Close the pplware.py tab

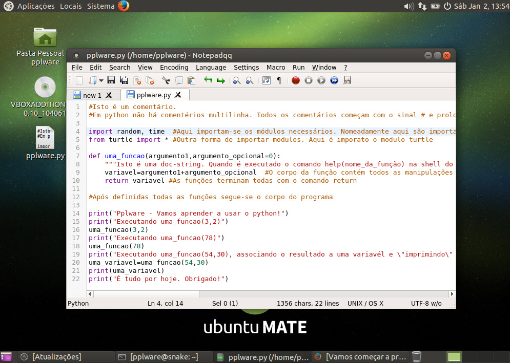(x=178, y=95)
